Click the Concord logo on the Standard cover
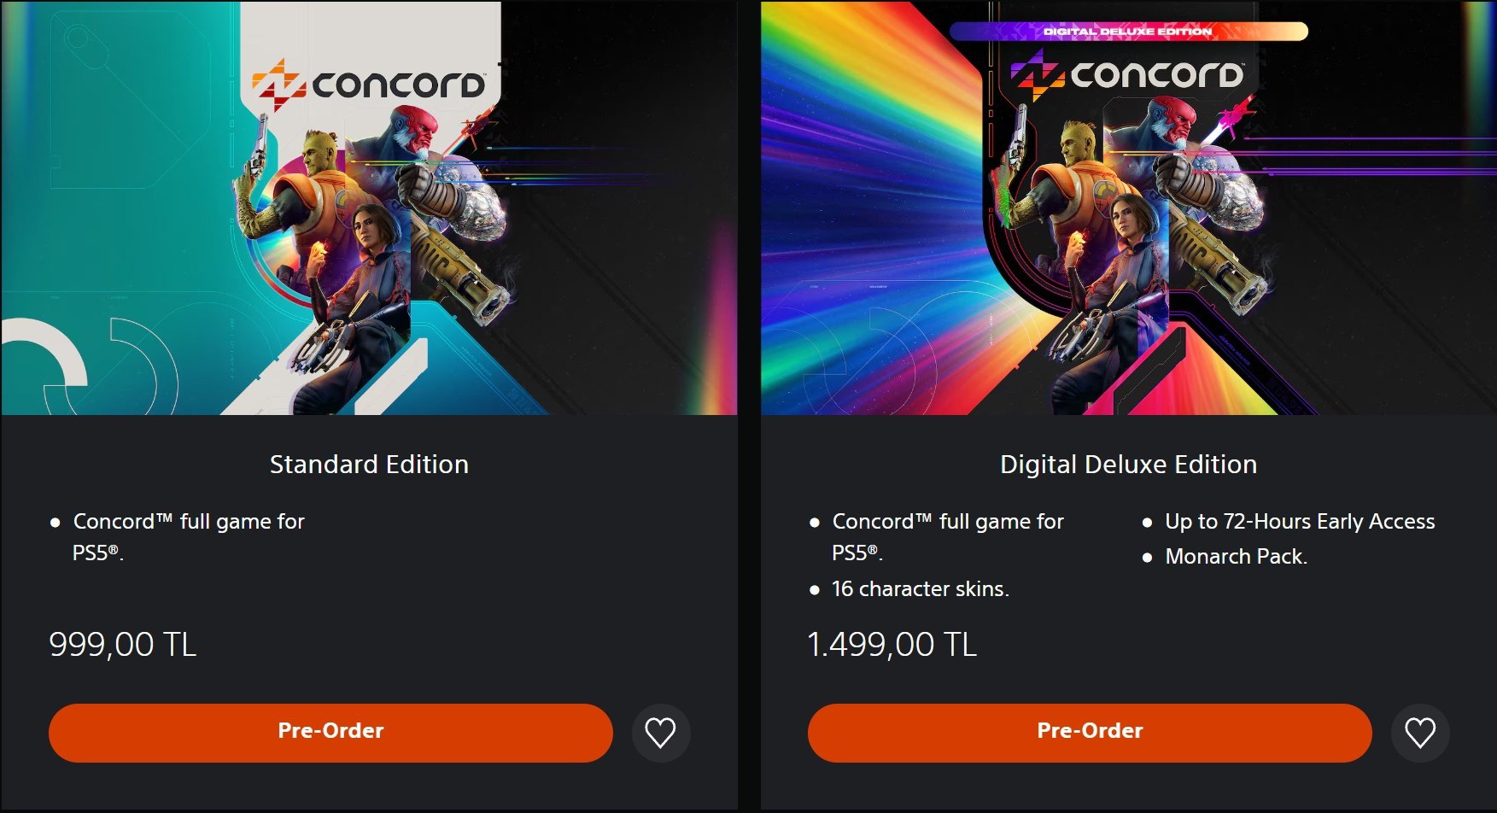The image size is (1497, 813). coord(369,84)
